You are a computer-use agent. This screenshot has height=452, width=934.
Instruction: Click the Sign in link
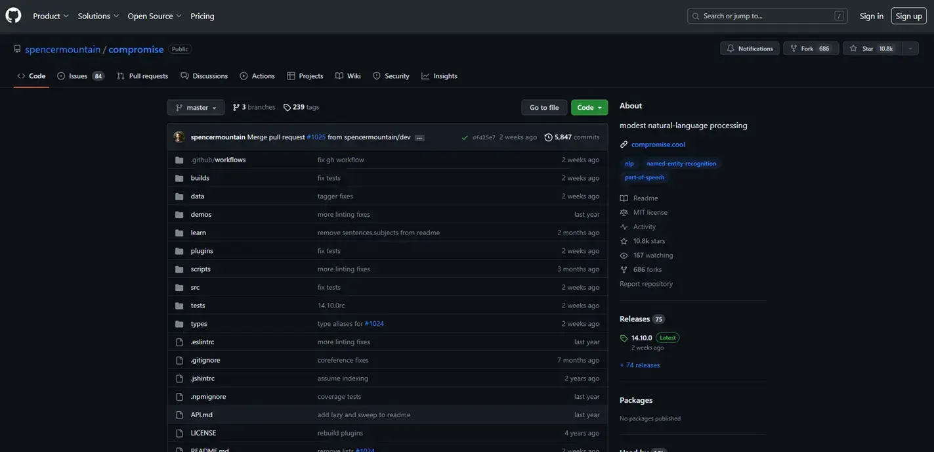pos(872,16)
